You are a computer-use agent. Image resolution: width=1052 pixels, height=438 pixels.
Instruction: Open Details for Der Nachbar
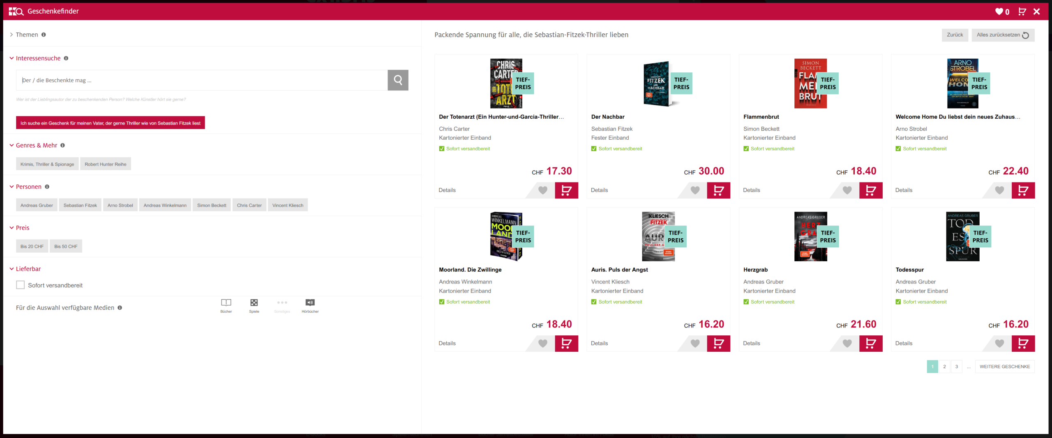point(599,190)
